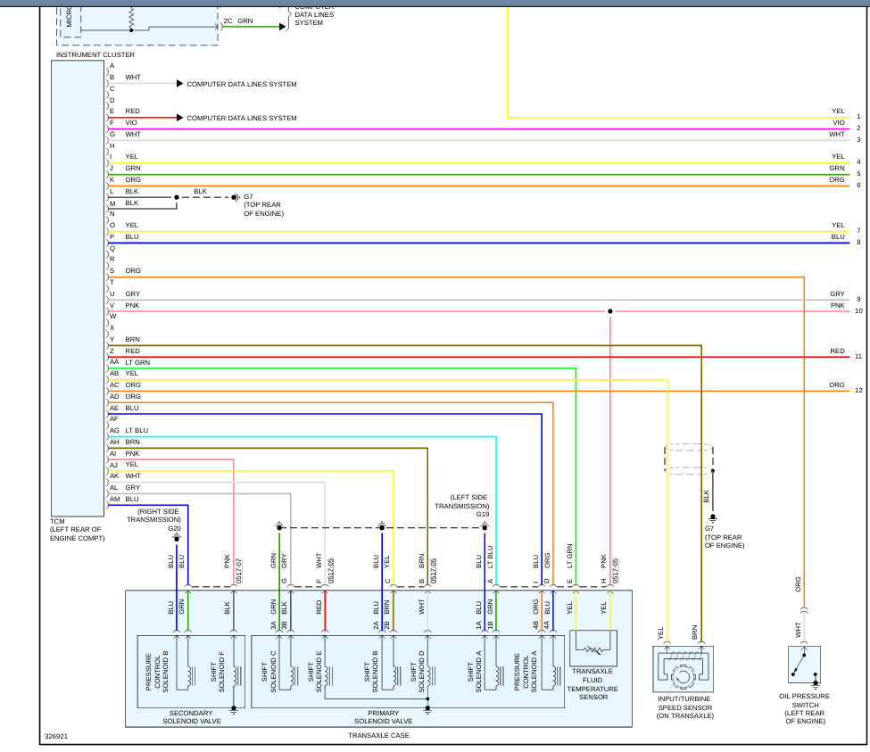Open Computer Data Lines System beside RED wire

pyautogui.click(x=241, y=118)
